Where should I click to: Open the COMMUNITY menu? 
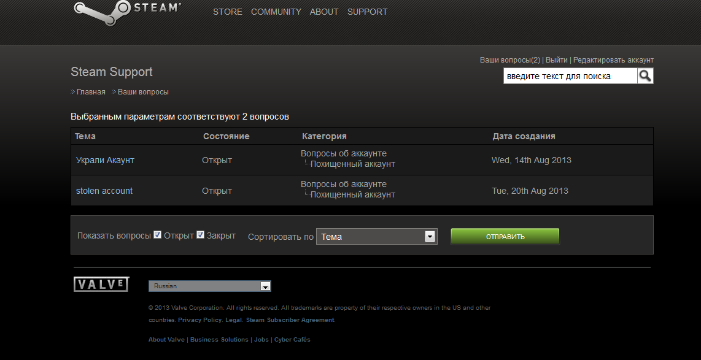point(276,12)
